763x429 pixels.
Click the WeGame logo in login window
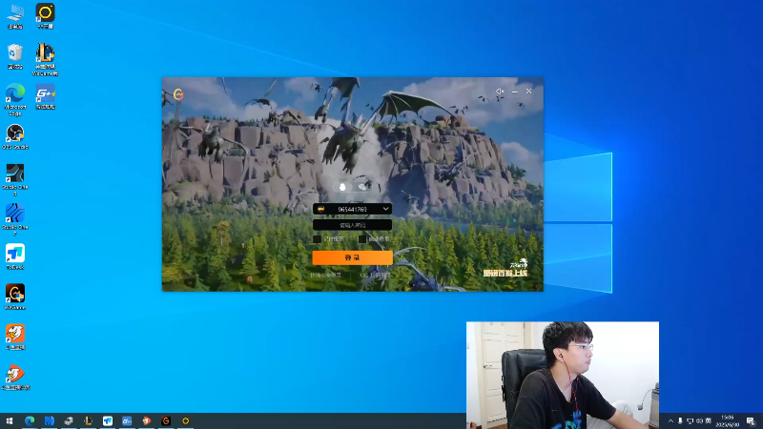pyautogui.click(x=178, y=94)
